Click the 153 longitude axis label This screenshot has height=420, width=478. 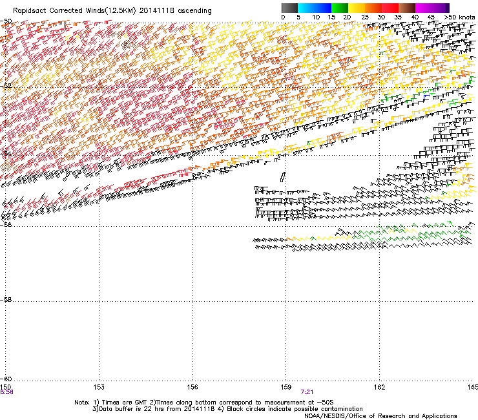pos(99,387)
